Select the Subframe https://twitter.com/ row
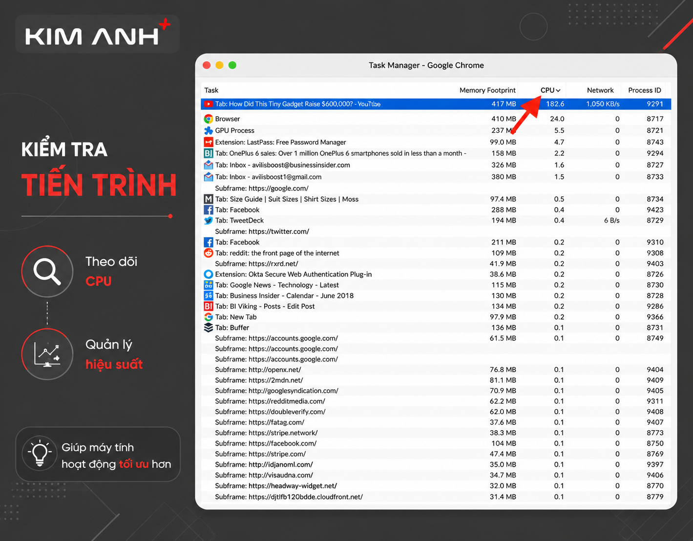 coord(436,231)
